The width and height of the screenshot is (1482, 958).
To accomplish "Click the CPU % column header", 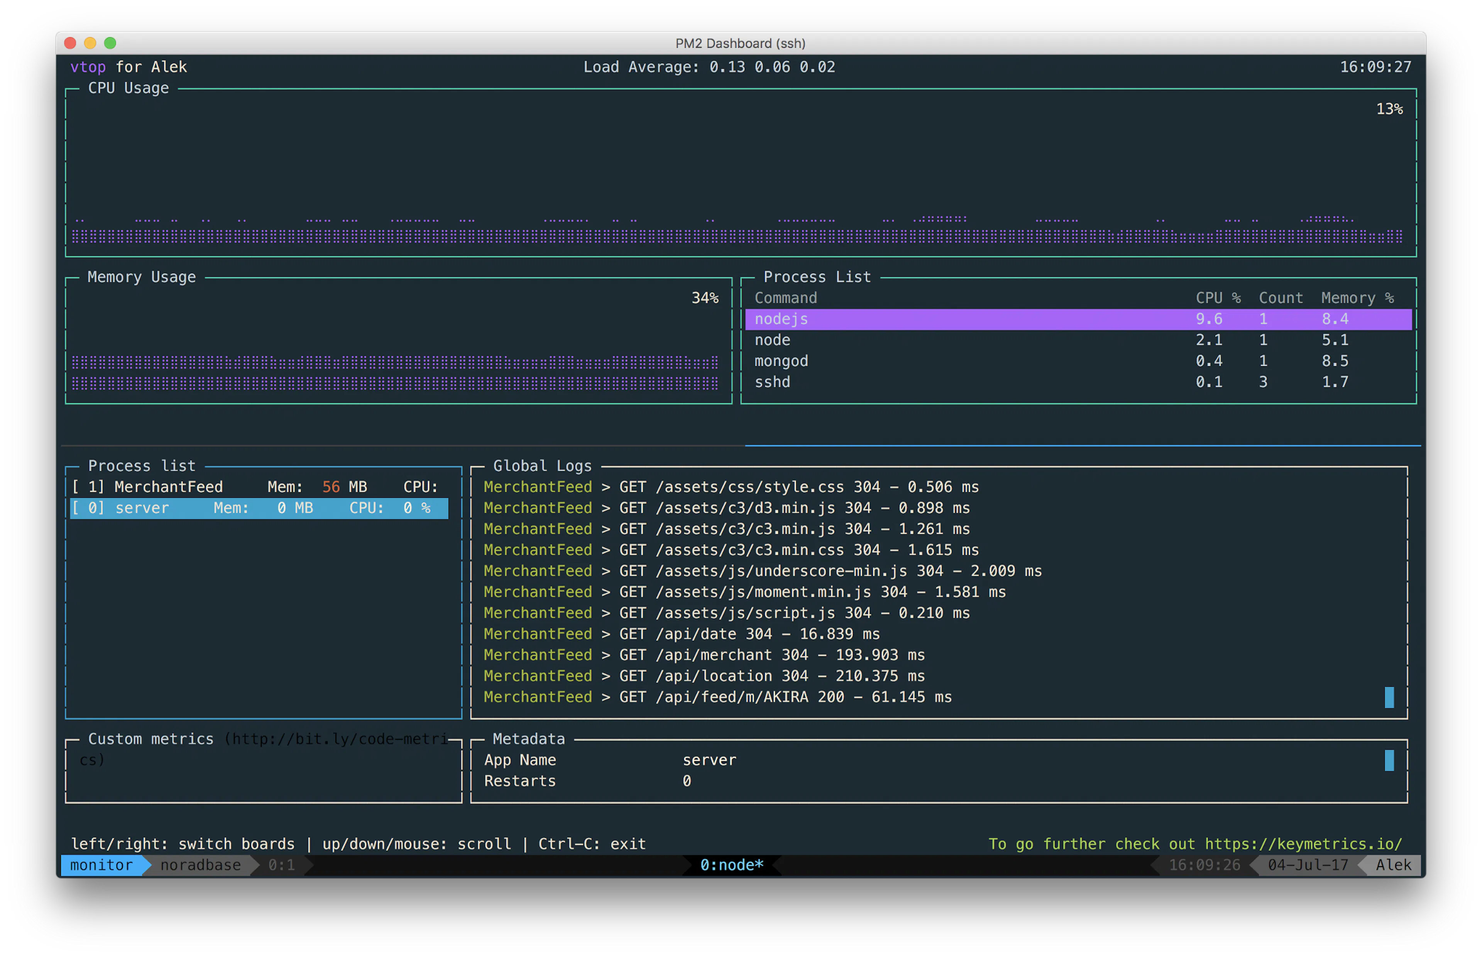I will [x=1218, y=298].
